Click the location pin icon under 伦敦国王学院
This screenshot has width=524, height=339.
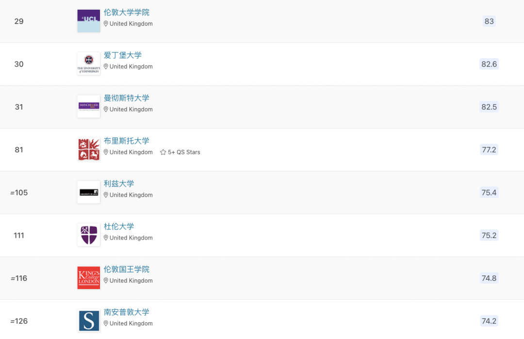[106, 280]
